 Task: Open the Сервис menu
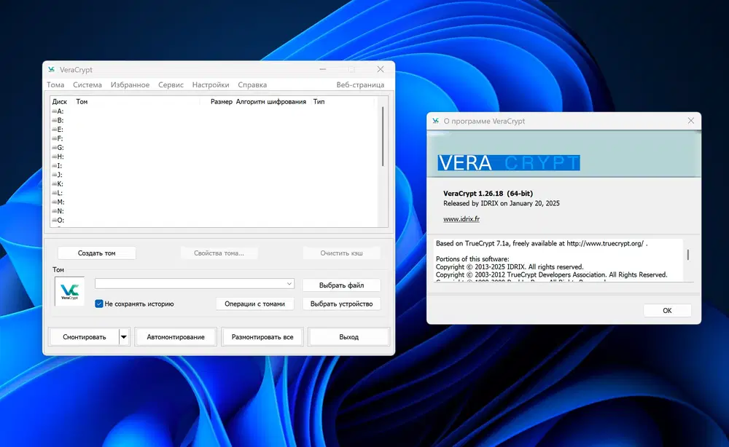pyautogui.click(x=171, y=84)
